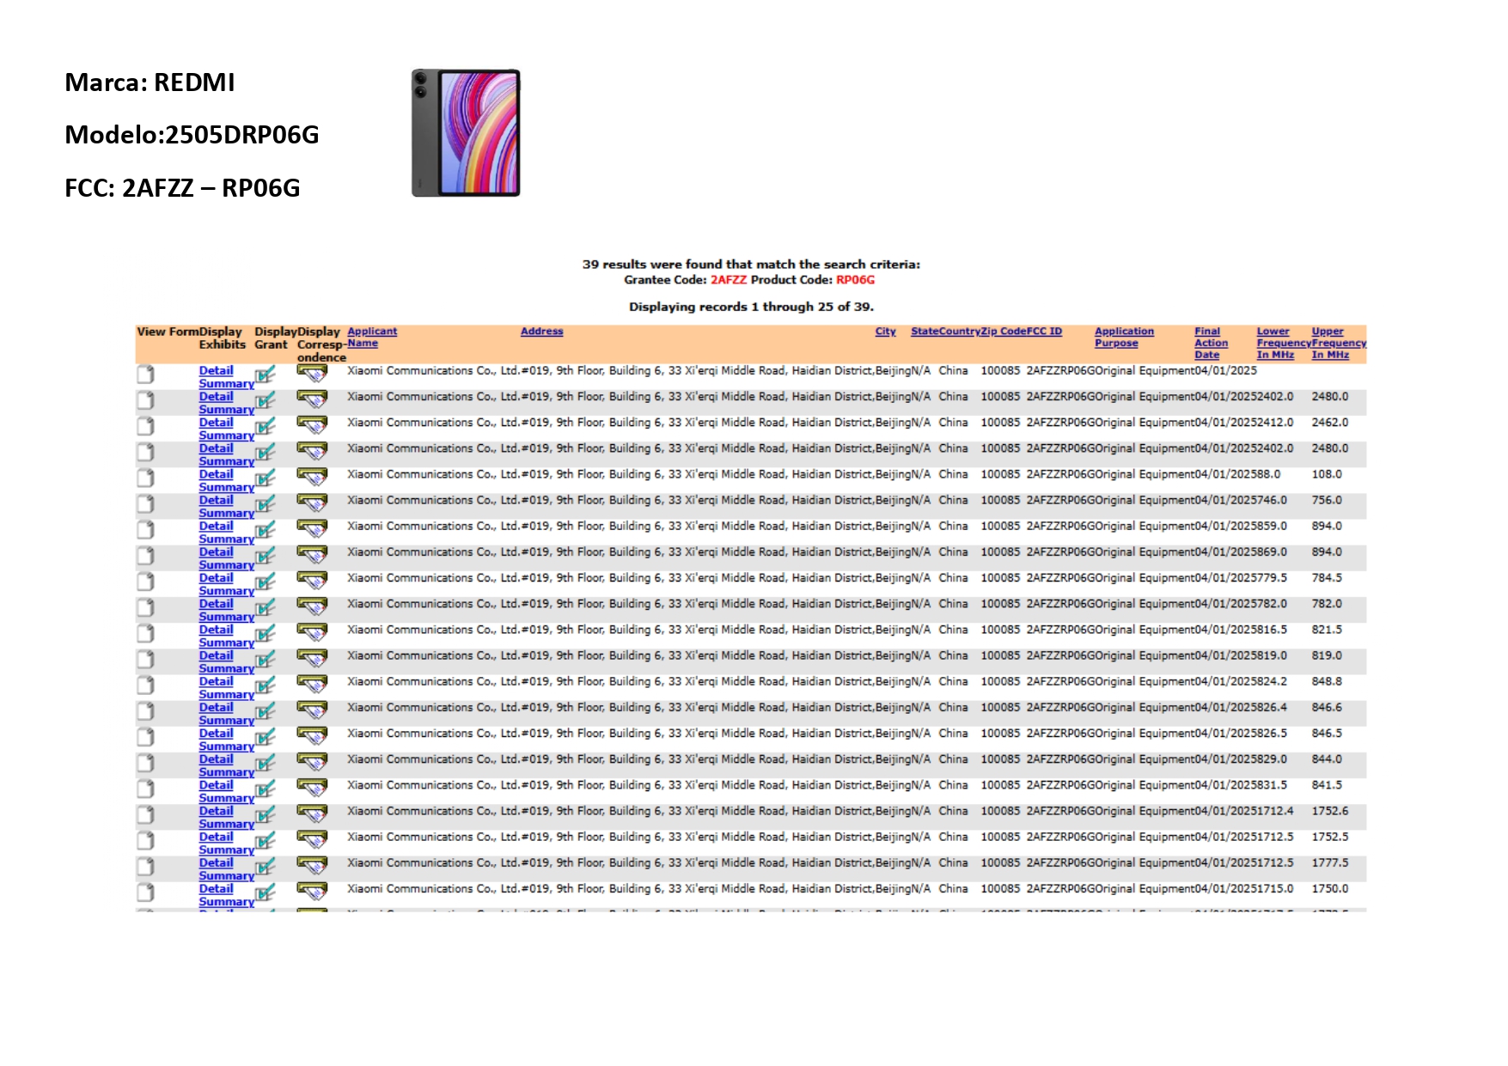Open Detail link for 746.0–756.0 row

[217, 500]
